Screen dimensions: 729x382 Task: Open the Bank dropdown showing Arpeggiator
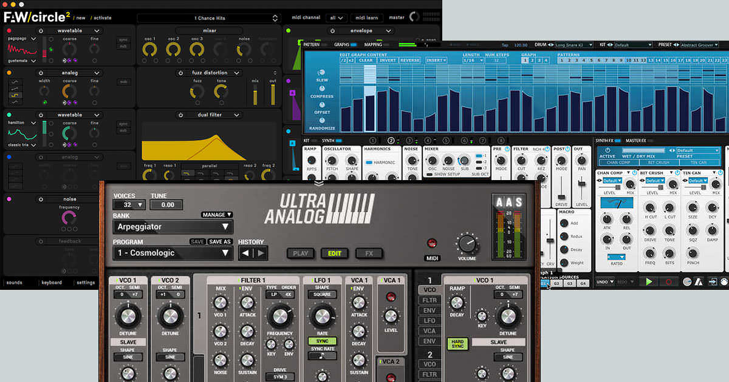pyautogui.click(x=173, y=227)
